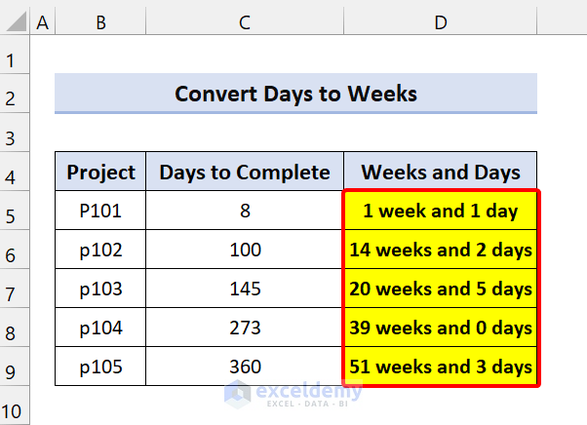Select column B header
Image resolution: width=587 pixels, height=425 pixels.
click(100, 21)
